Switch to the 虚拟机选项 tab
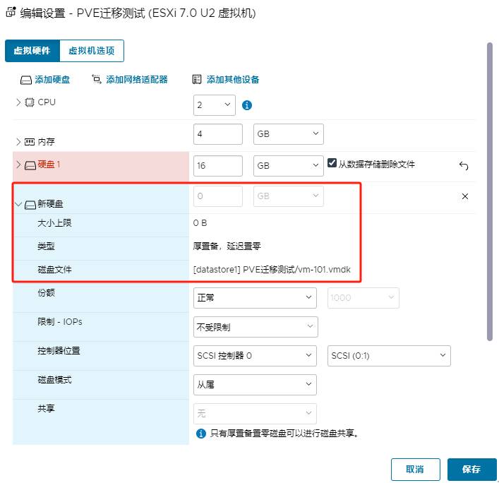The width and height of the screenshot is (499, 483). click(92, 51)
